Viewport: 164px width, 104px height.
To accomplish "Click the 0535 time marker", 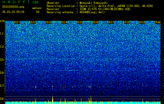I will tap(80, 22).
